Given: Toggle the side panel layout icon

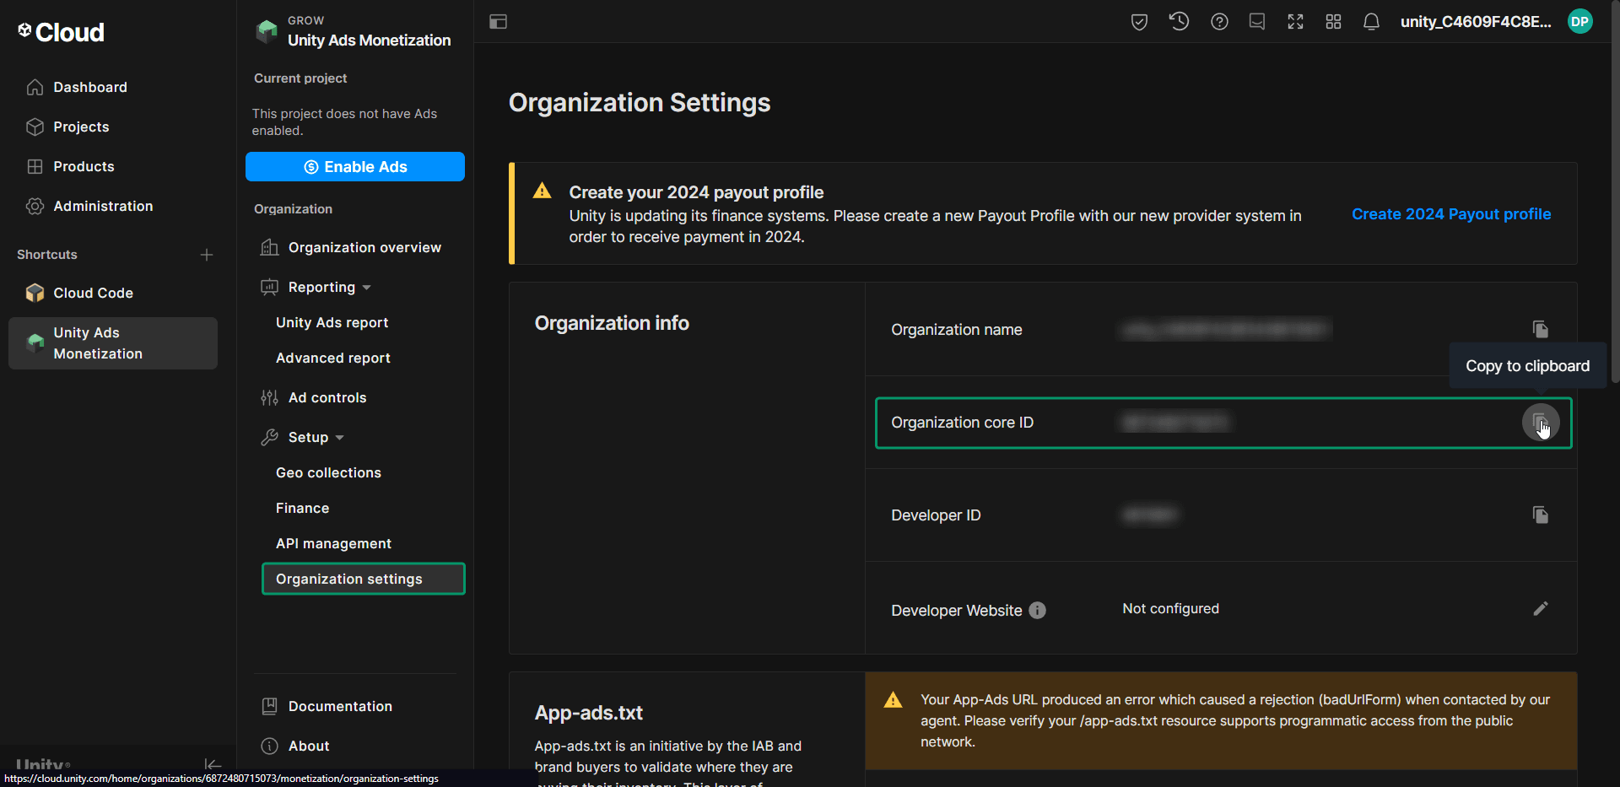Looking at the screenshot, I should point(498,22).
